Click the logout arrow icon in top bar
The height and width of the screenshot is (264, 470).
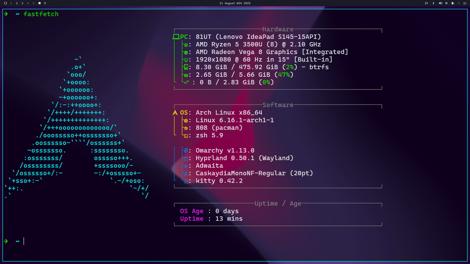[427, 3]
